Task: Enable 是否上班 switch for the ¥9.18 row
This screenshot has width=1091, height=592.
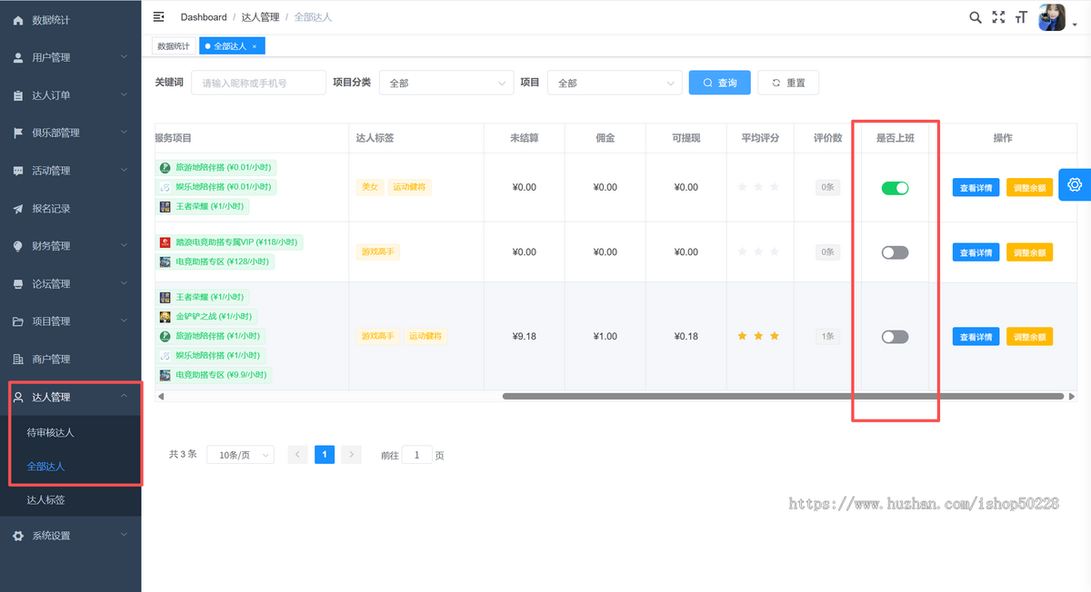Action: pos(895,337)
